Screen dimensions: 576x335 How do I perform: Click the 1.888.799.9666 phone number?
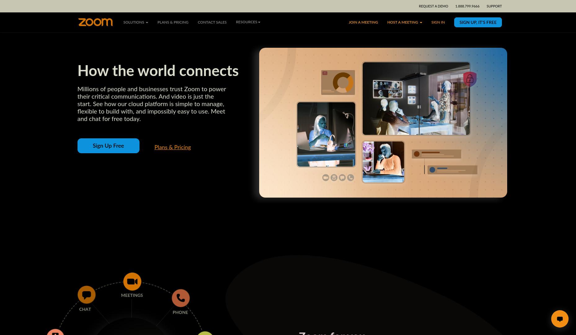coord(467,6)
